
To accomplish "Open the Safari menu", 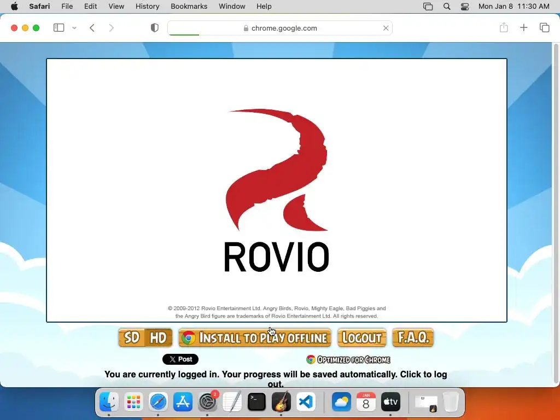I will 39,6.
